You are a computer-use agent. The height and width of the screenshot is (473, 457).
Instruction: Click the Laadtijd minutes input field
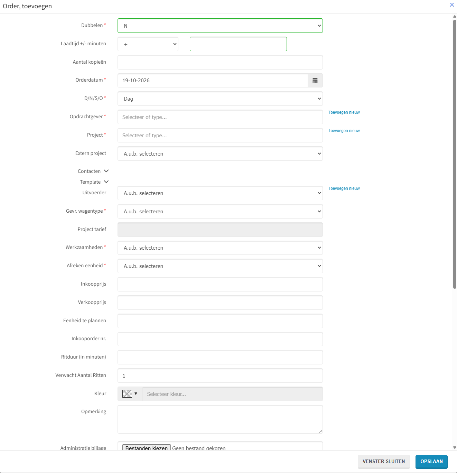[238, 44]
